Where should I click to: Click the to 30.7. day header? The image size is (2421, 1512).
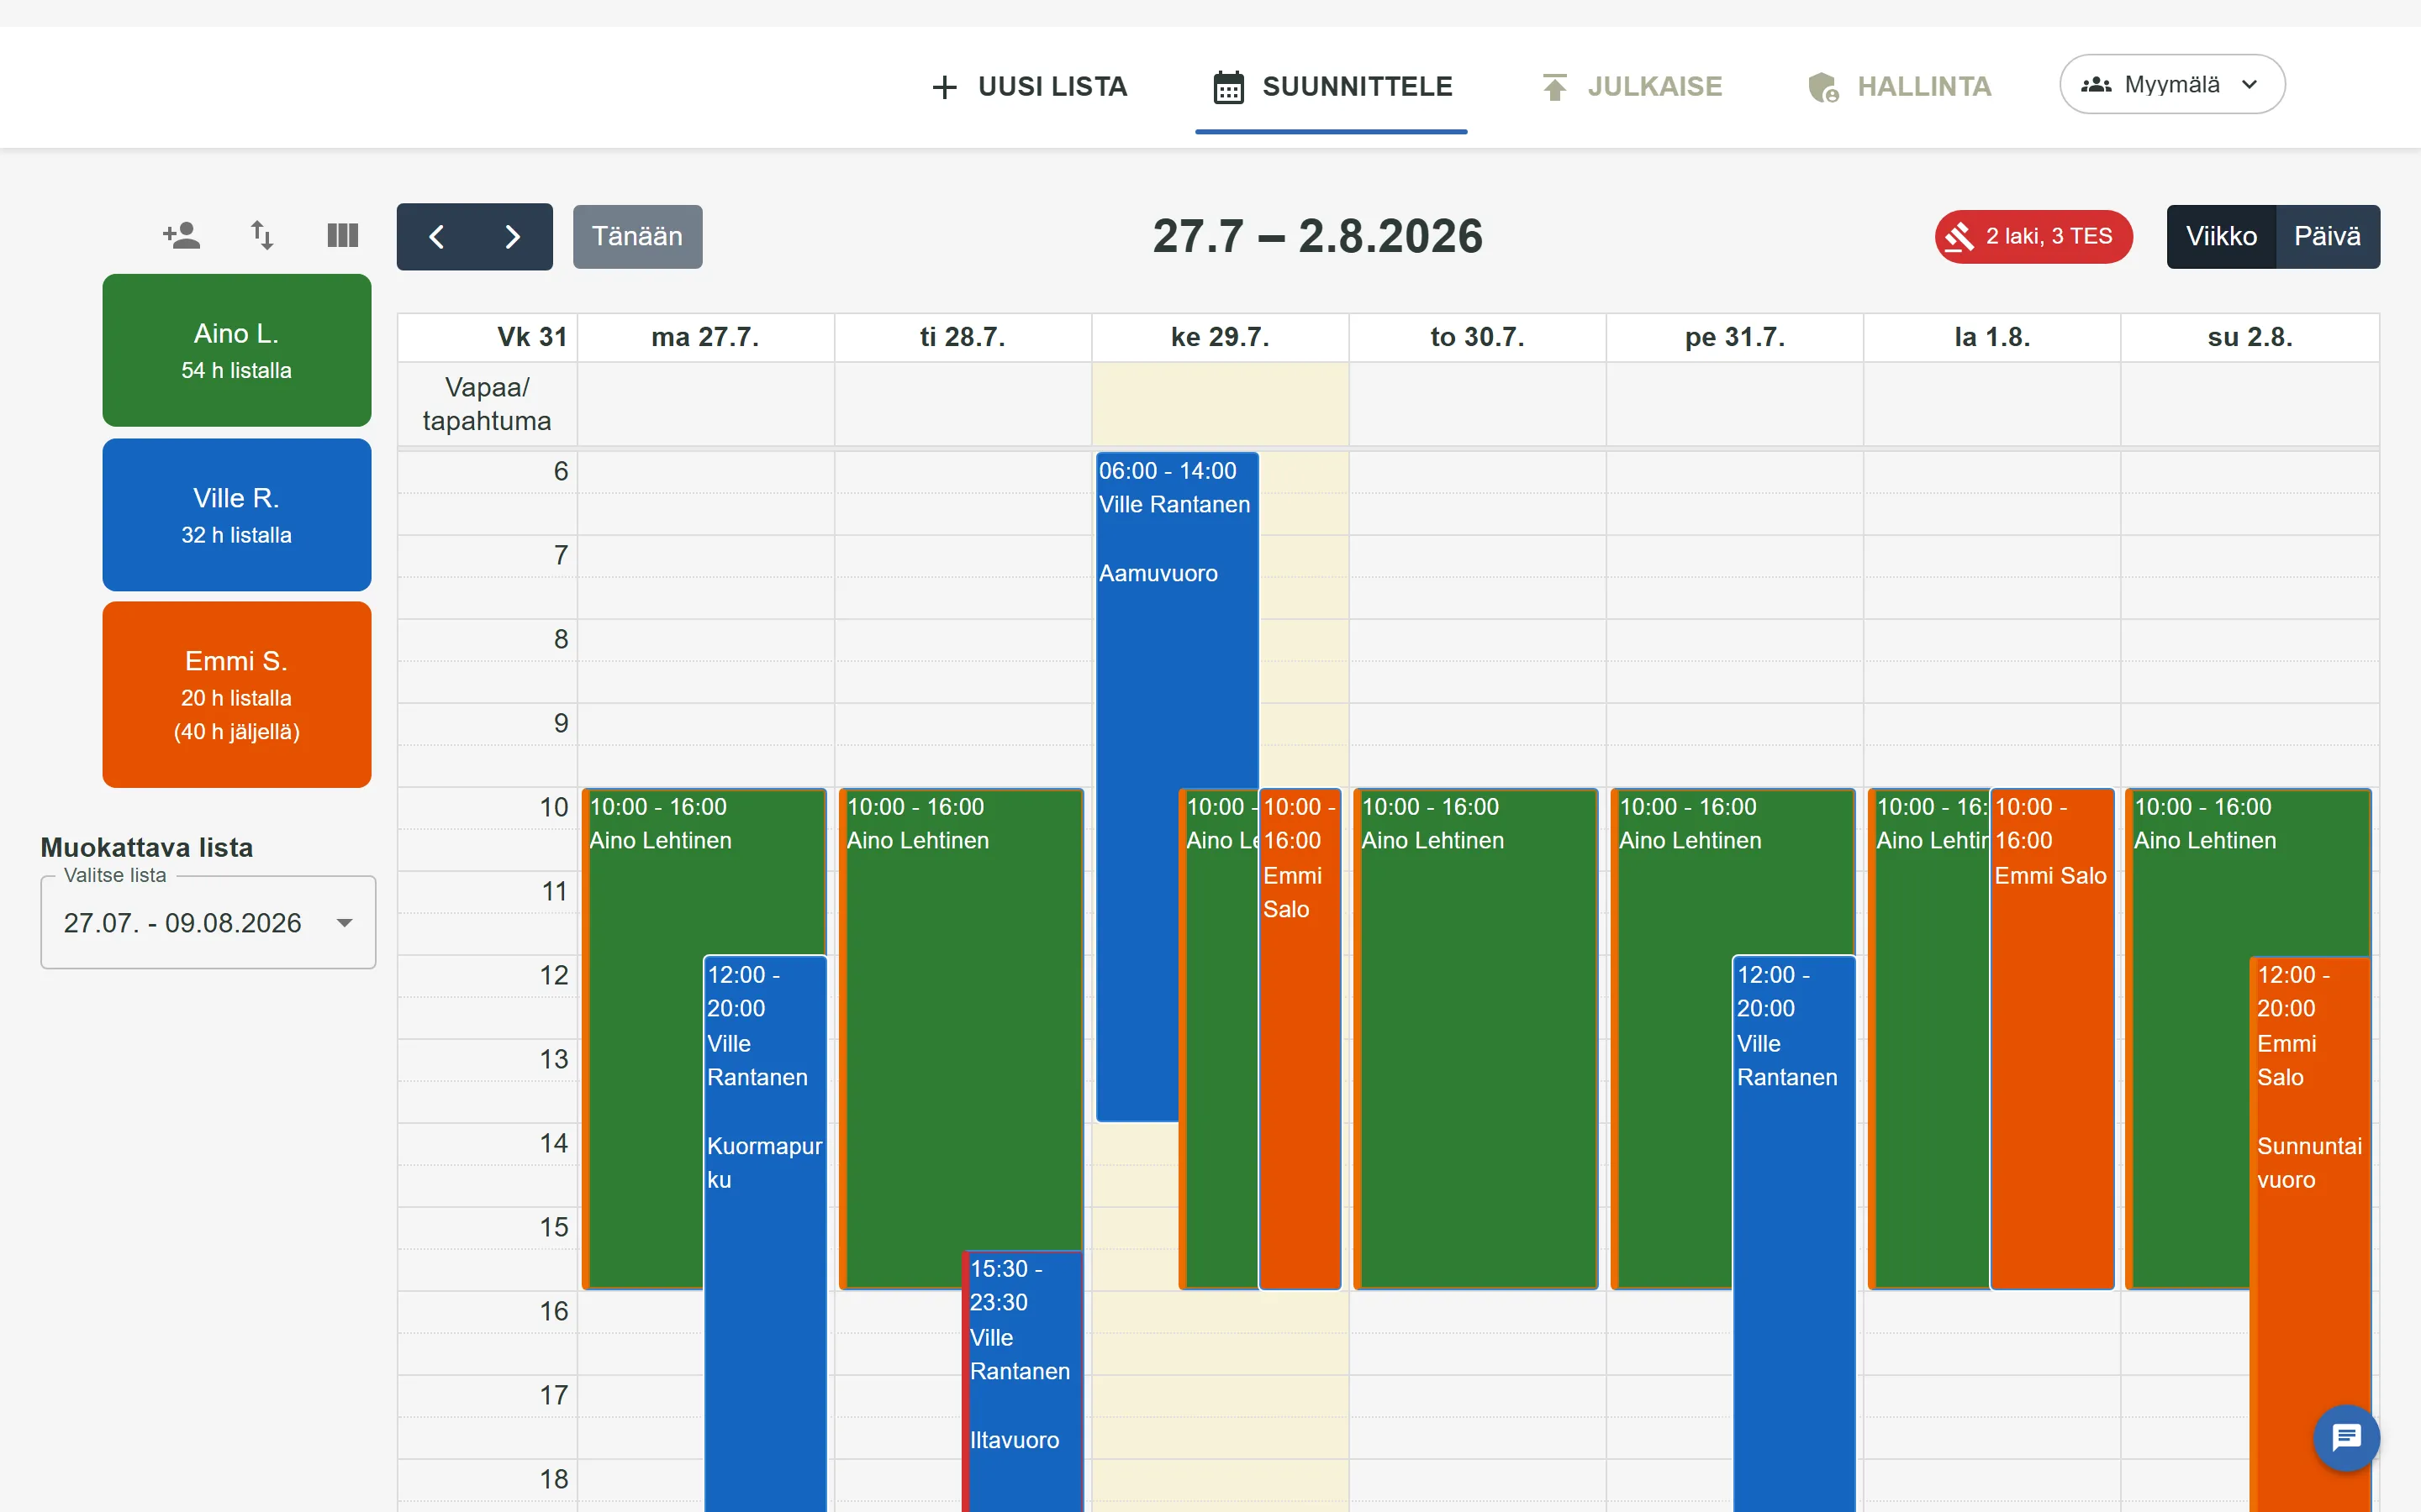1478,338
